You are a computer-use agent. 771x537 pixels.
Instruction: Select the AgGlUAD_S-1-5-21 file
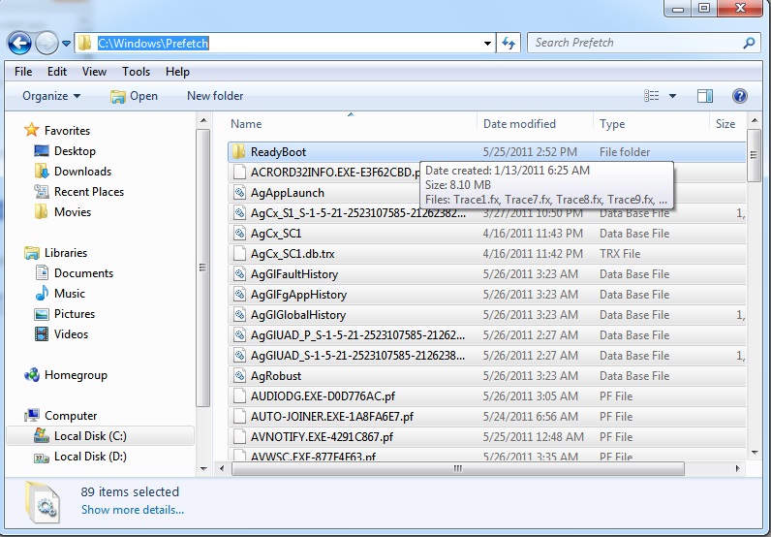tap(487, 356)
